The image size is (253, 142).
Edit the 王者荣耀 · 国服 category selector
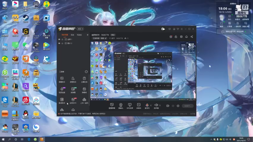[x=100, y=38]
